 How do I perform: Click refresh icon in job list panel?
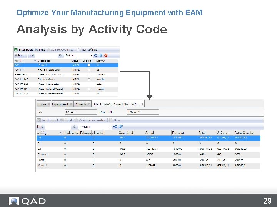click(100, 56)
